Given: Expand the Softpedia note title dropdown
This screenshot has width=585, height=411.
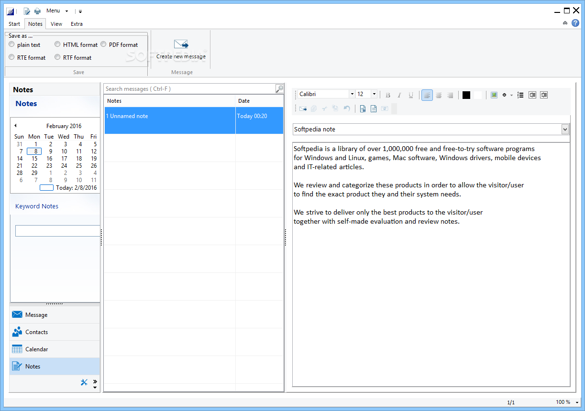Looking at the screenshot, I should click(565, 130).
